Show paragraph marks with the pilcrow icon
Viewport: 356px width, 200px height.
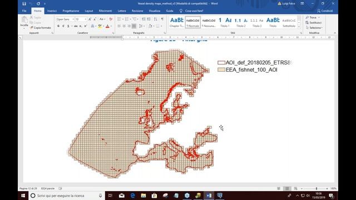pos(162,19)
